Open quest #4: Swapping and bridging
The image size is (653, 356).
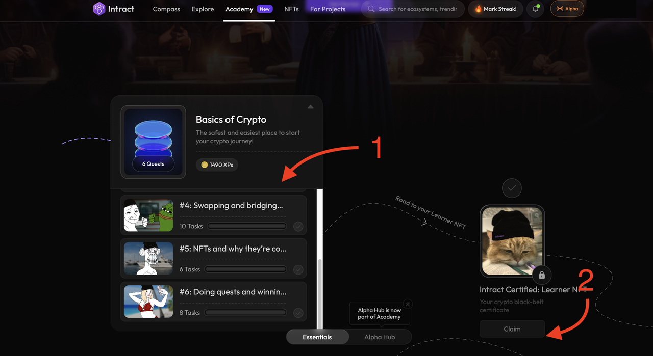click(214, 215)
